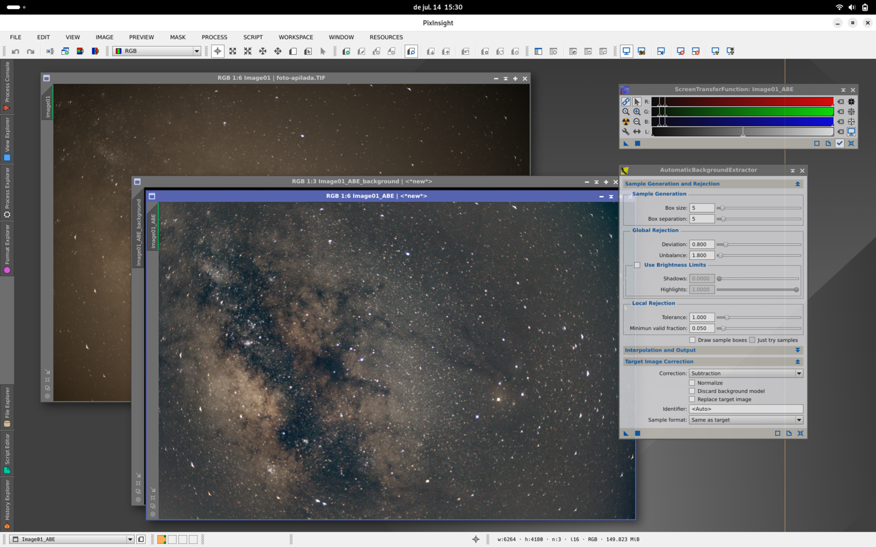Screen dimensions: 876x547
Task: Expand the Interpolation and Output section
Action: pos(797,350)
